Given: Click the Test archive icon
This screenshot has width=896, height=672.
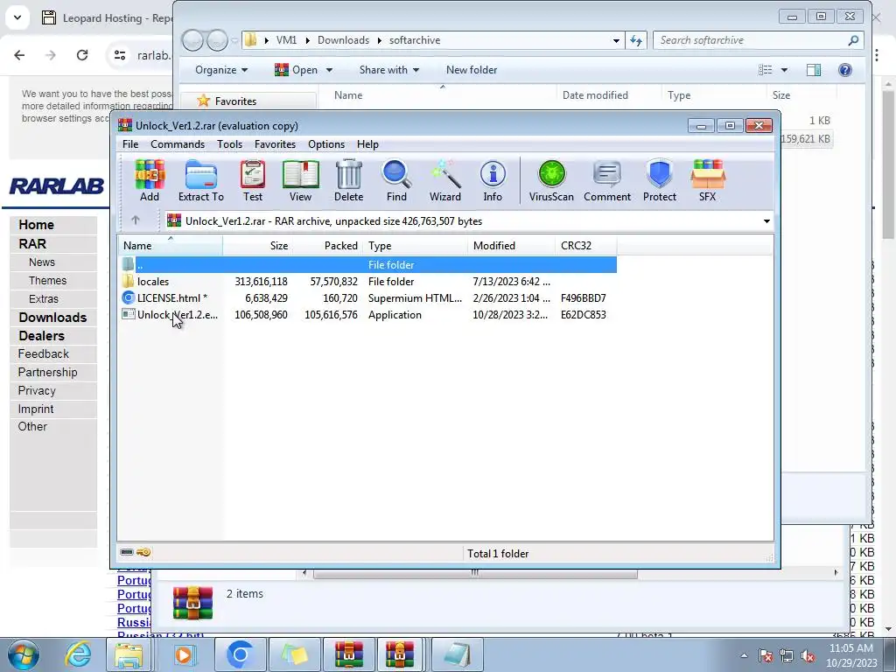Looking at the screenshot, I should coord(253,181).
